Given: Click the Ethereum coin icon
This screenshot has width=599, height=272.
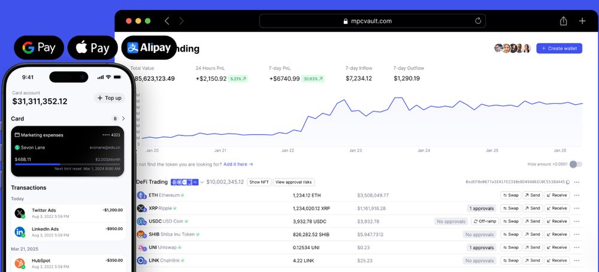Looking at the screenshot, I should click(x=142, y=195).
